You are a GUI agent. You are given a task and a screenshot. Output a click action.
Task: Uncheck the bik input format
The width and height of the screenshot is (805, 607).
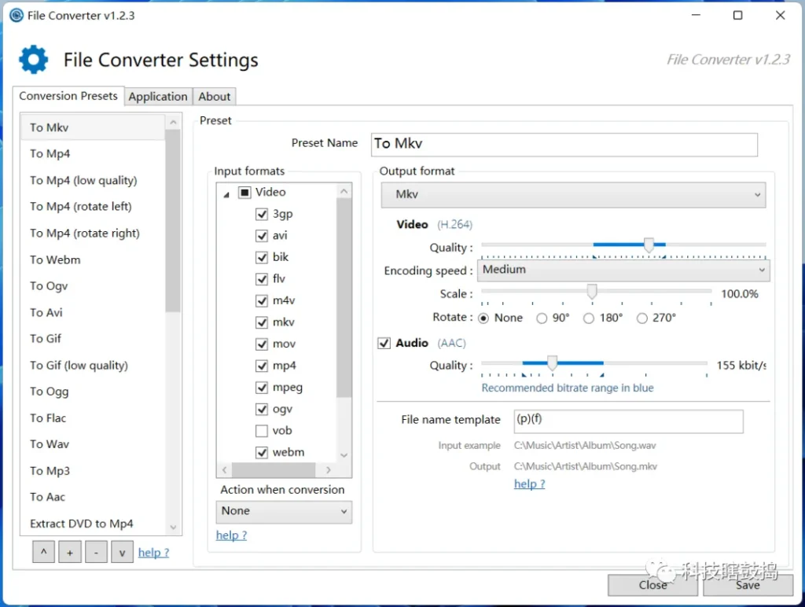(262, 257)
